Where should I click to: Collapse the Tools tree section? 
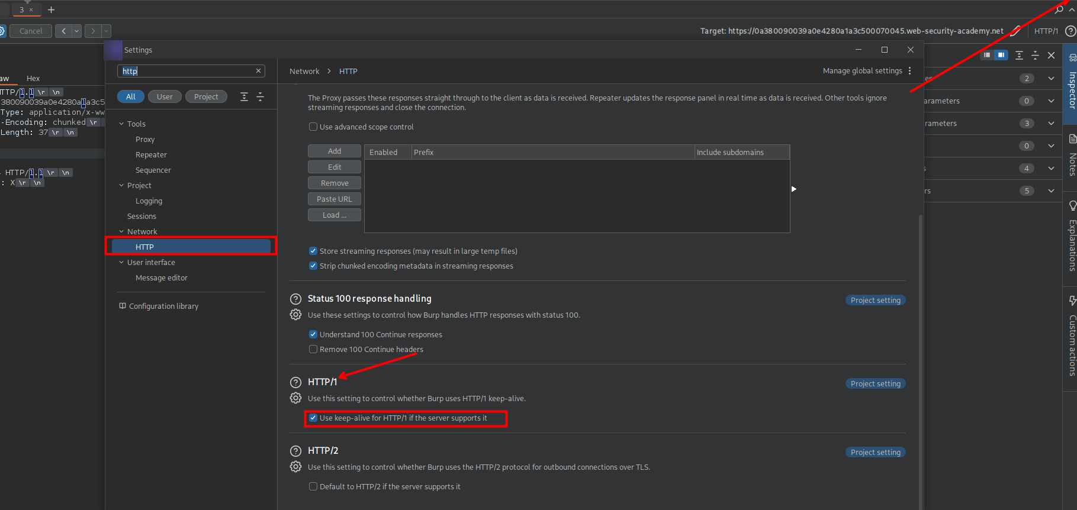click(121, 124)
